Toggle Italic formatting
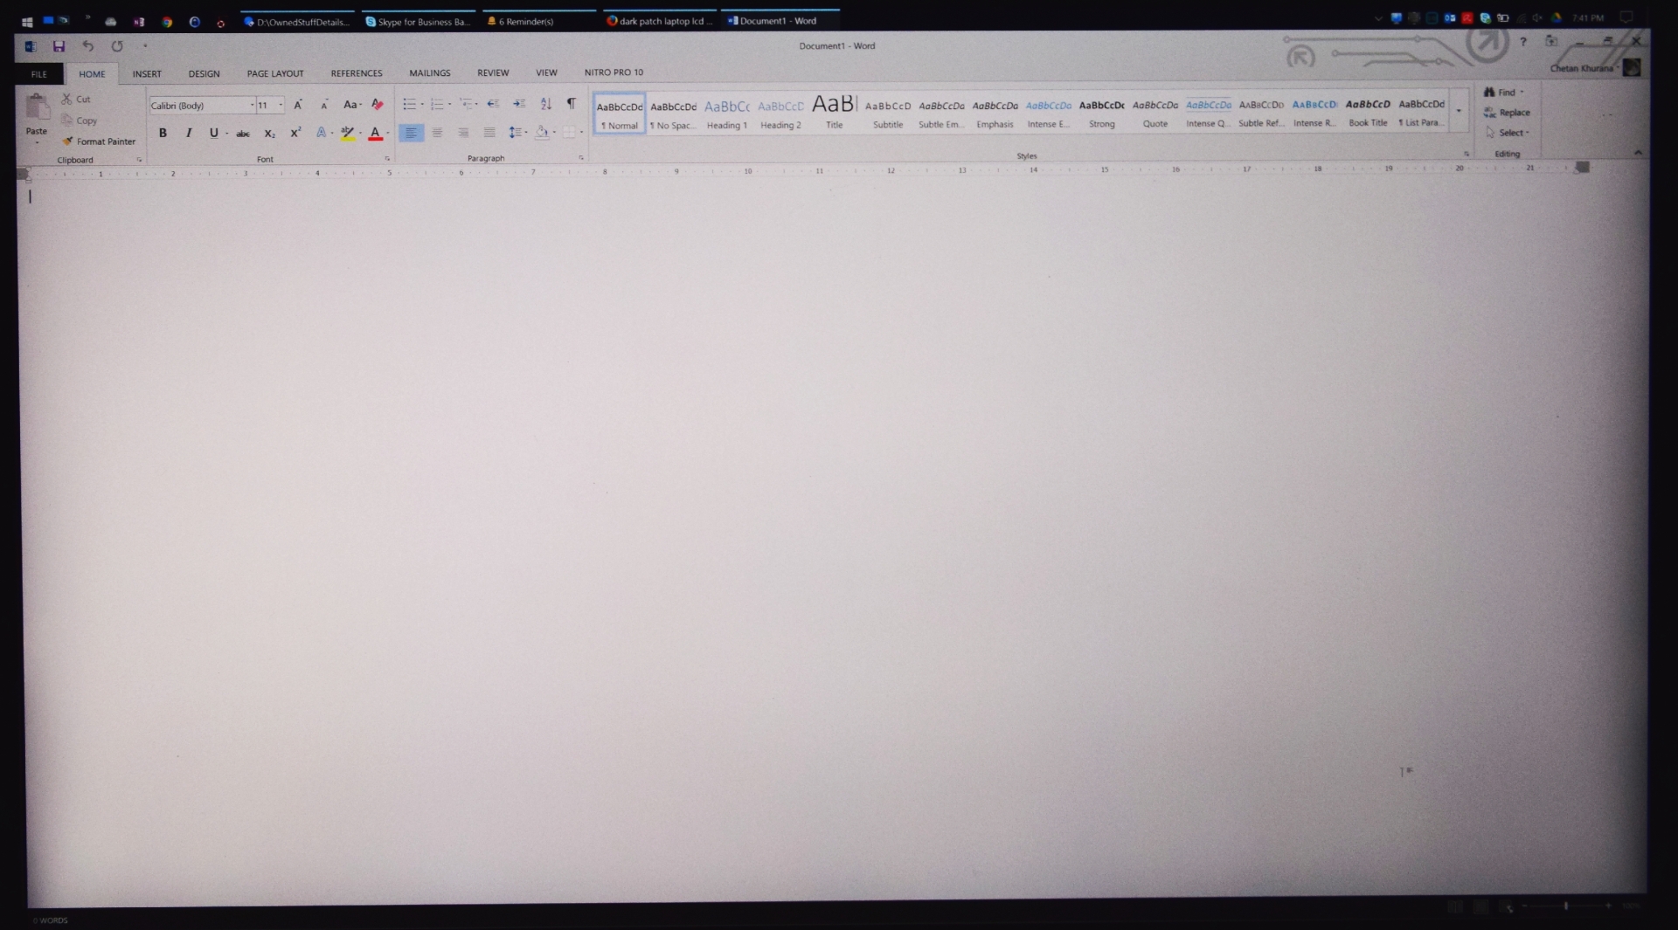 (x=188, y=134)
